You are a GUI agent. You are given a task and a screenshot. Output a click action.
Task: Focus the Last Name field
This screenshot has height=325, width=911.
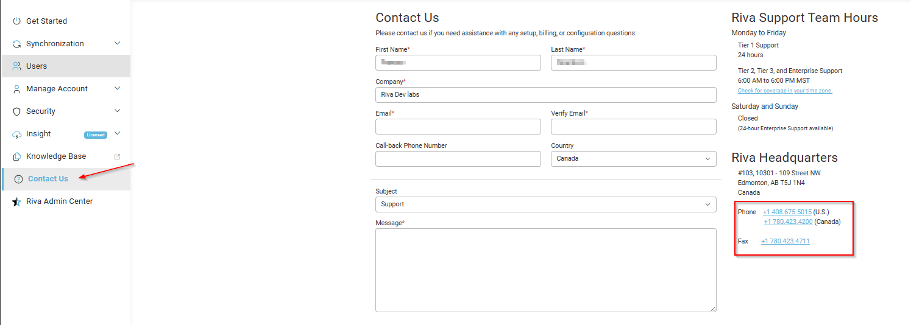pos(633,63)
